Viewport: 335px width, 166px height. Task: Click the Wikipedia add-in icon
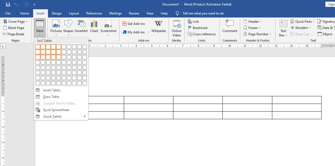[x=159, y=26]
